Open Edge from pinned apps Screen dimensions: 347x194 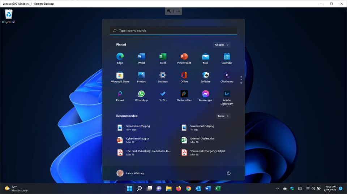[120, 59]
